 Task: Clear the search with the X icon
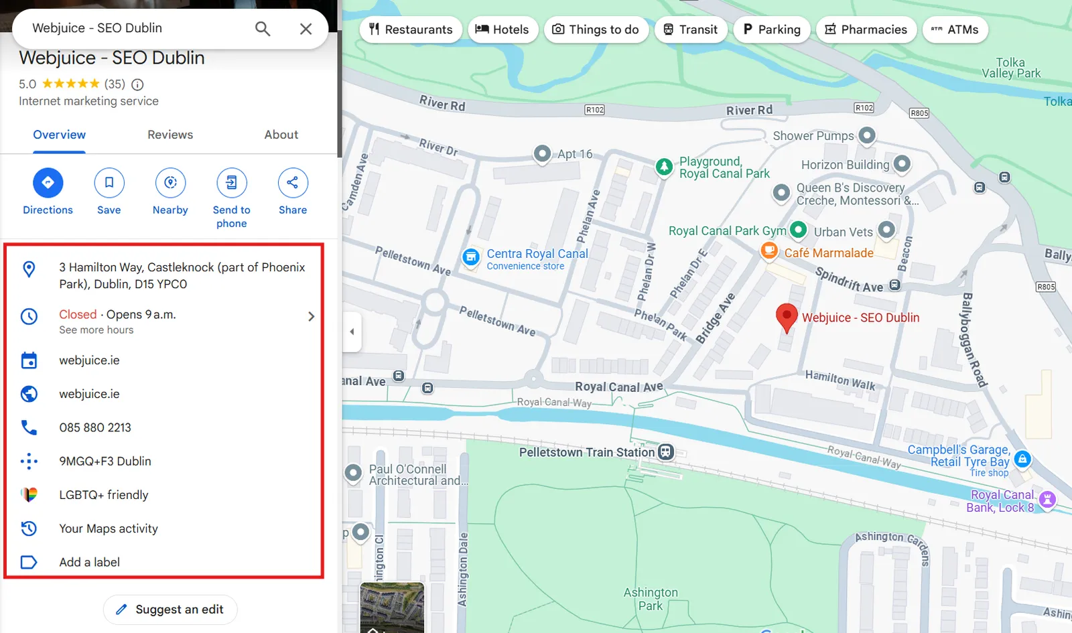coord(306,29)
